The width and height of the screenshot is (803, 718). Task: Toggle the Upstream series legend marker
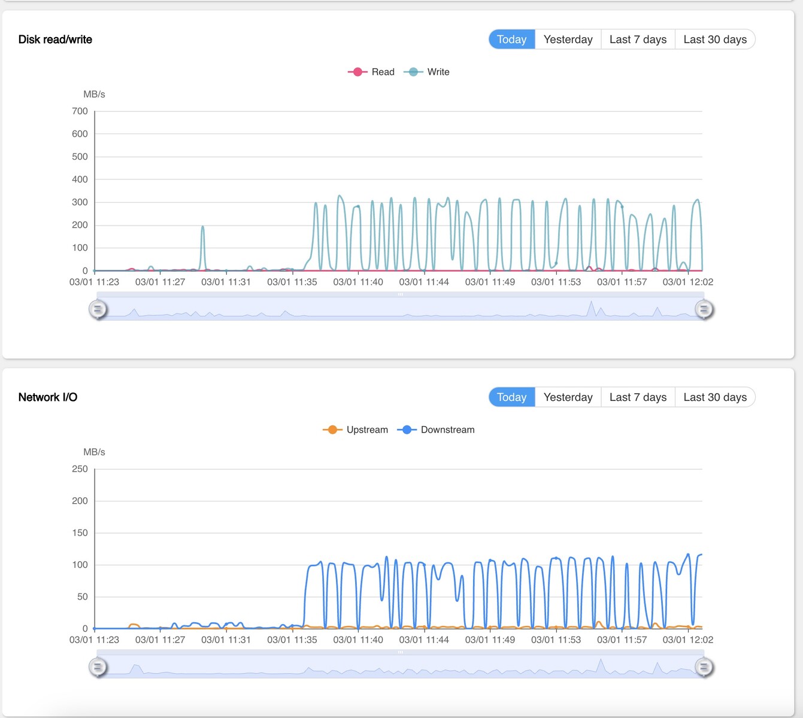point(332,430)
